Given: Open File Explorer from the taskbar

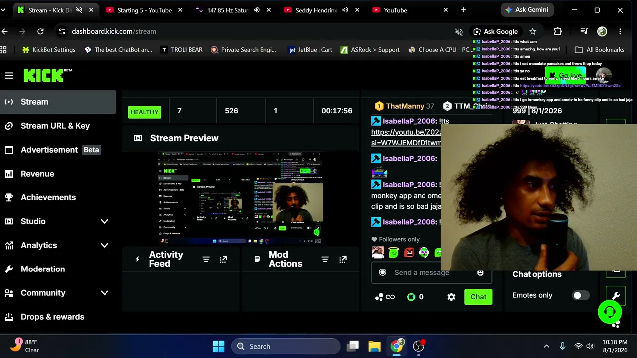Looking at the screenshot, I should (x=374, y=346).
